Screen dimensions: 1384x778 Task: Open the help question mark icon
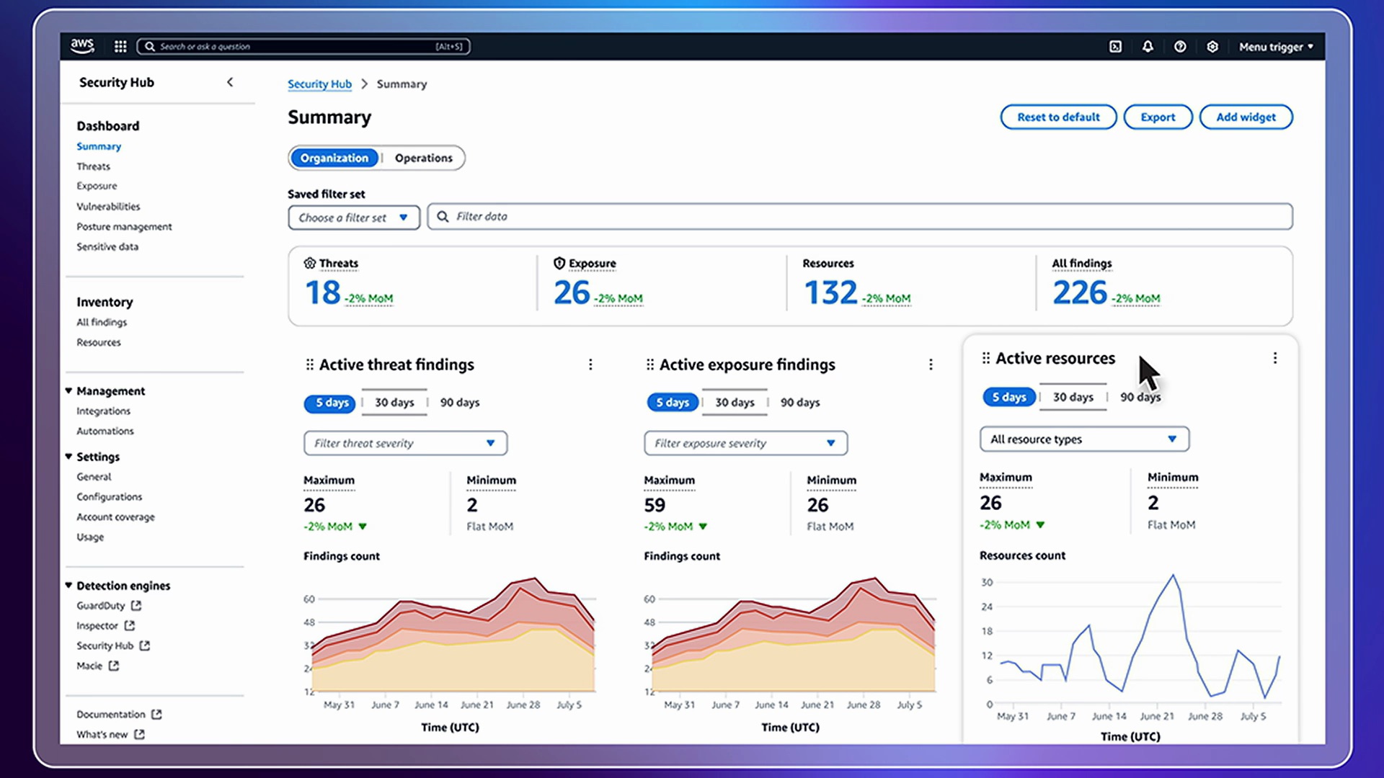pos(1180,47)
